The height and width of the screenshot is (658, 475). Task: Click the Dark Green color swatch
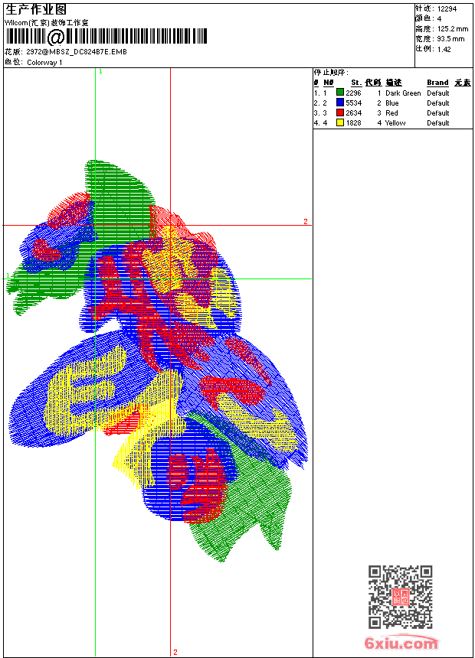340,93
